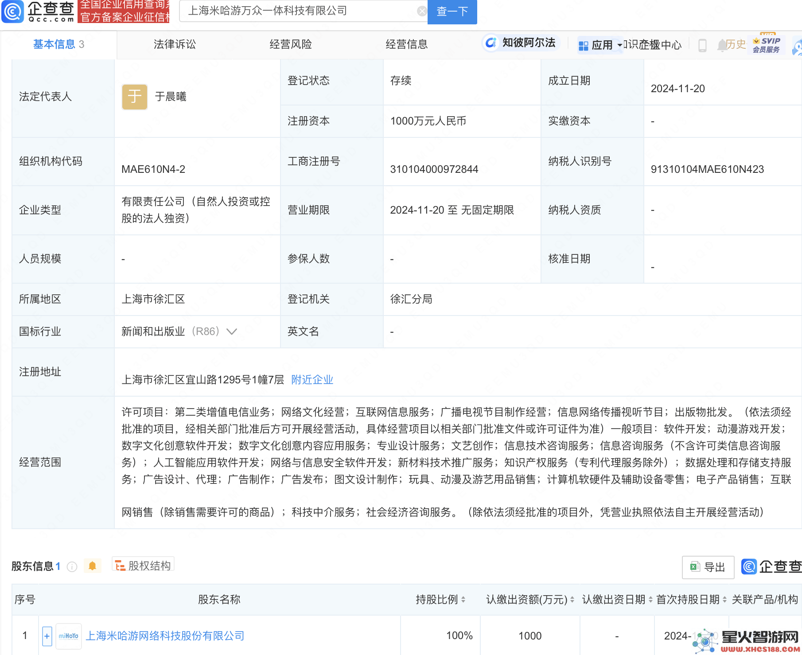Select registration number 310104000972844
This screenshot has height=655, width=802.
point(434,169)
